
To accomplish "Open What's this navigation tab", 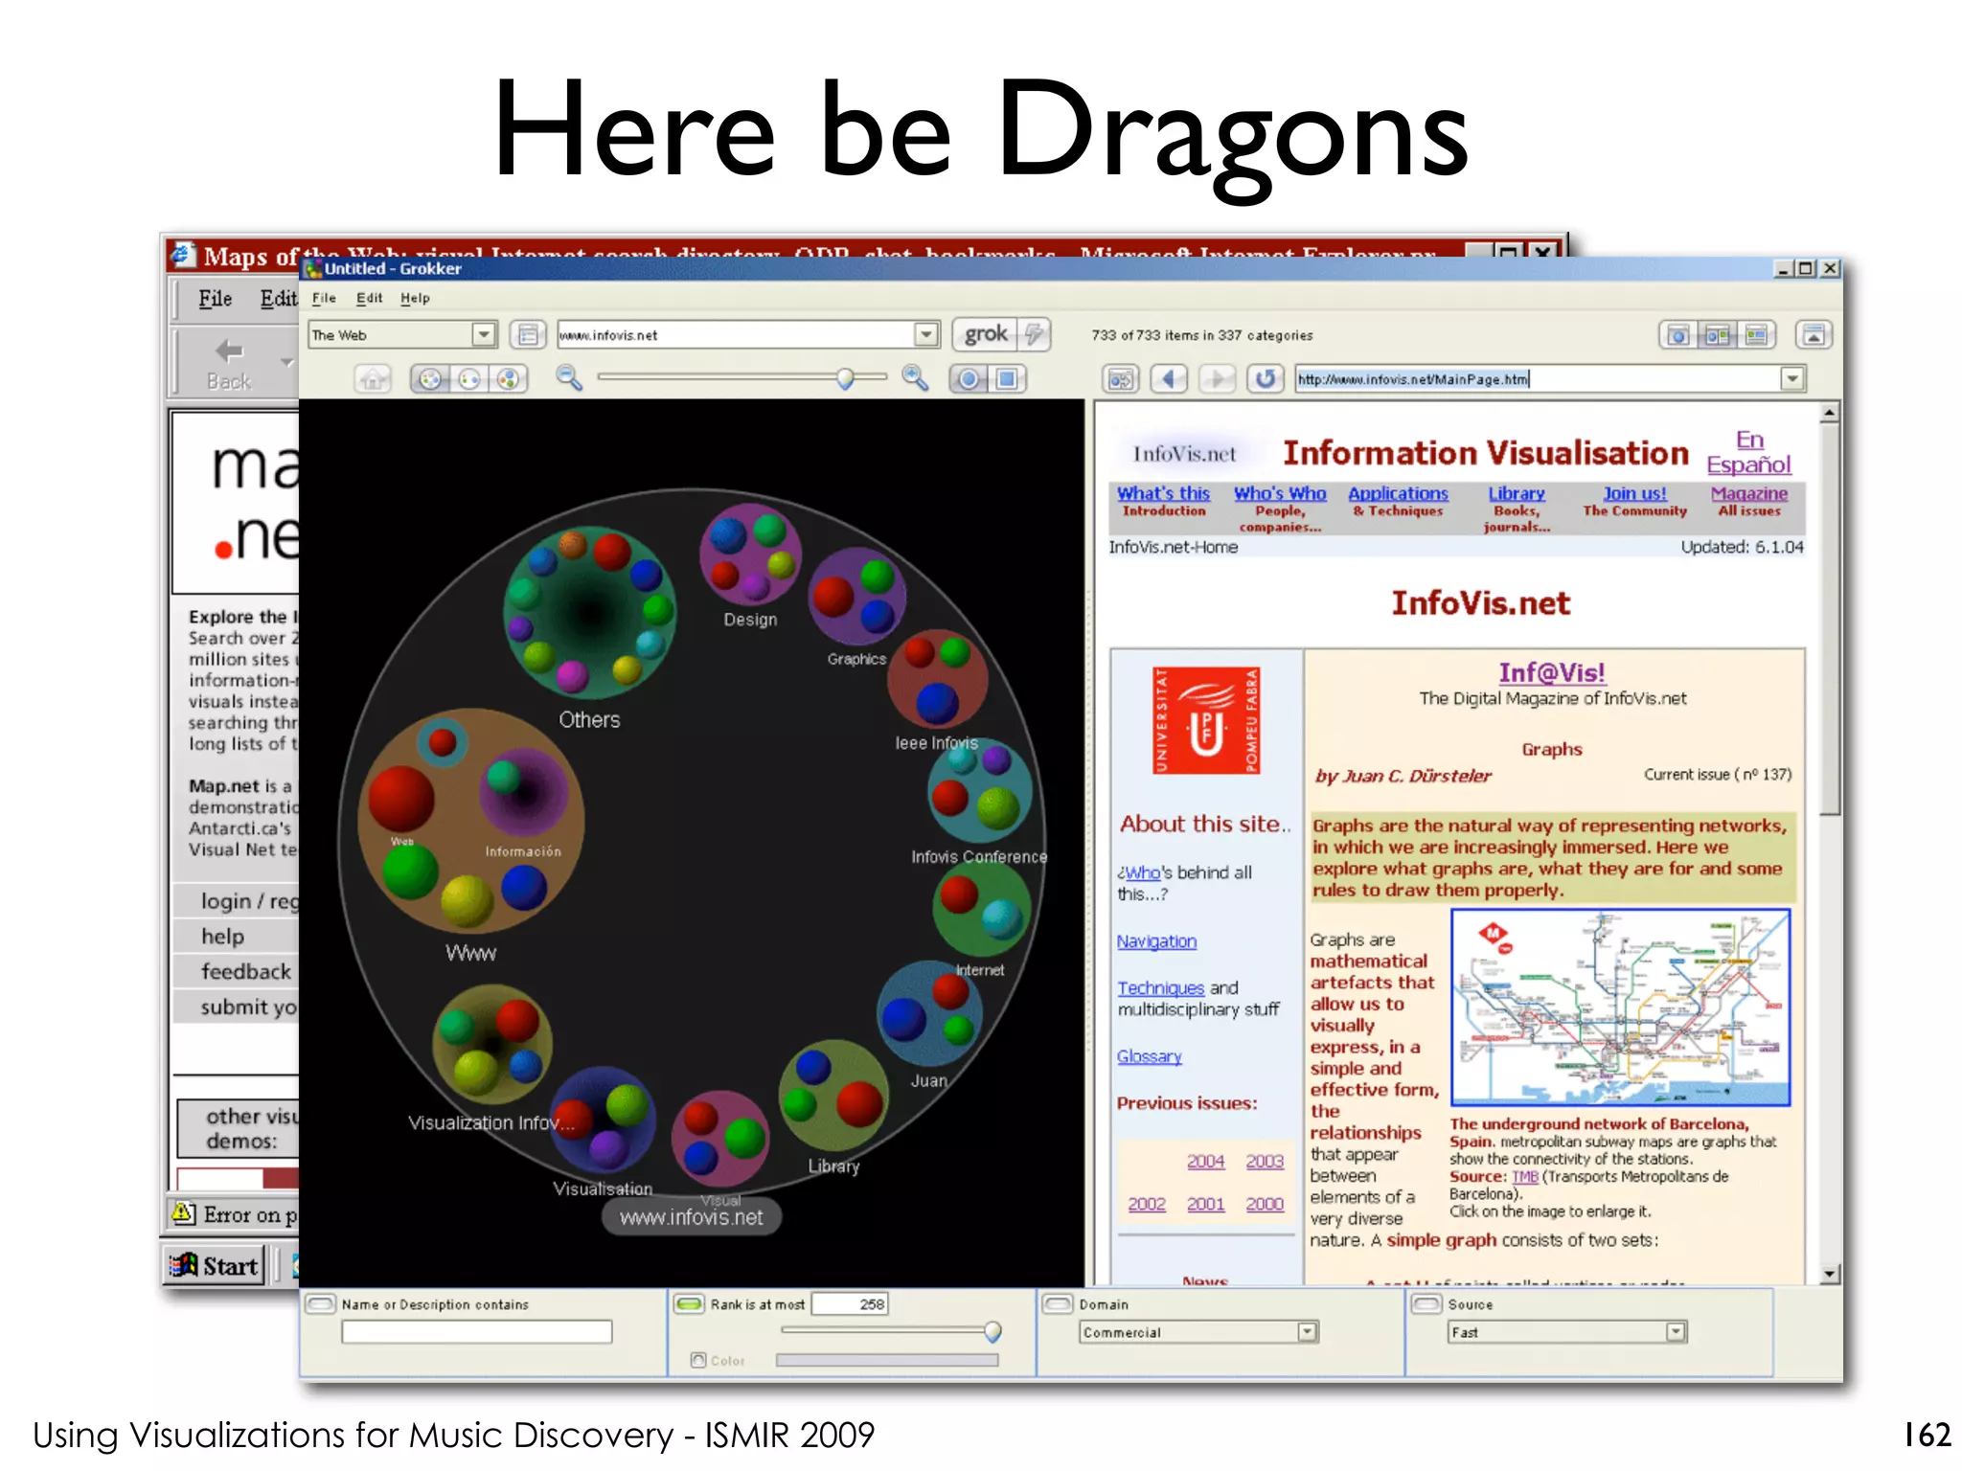I will (x=1163, y=493).
